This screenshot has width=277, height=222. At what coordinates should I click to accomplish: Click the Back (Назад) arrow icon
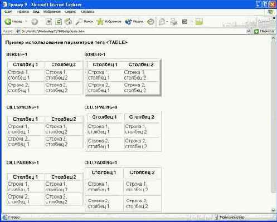(x=8, y=22)
